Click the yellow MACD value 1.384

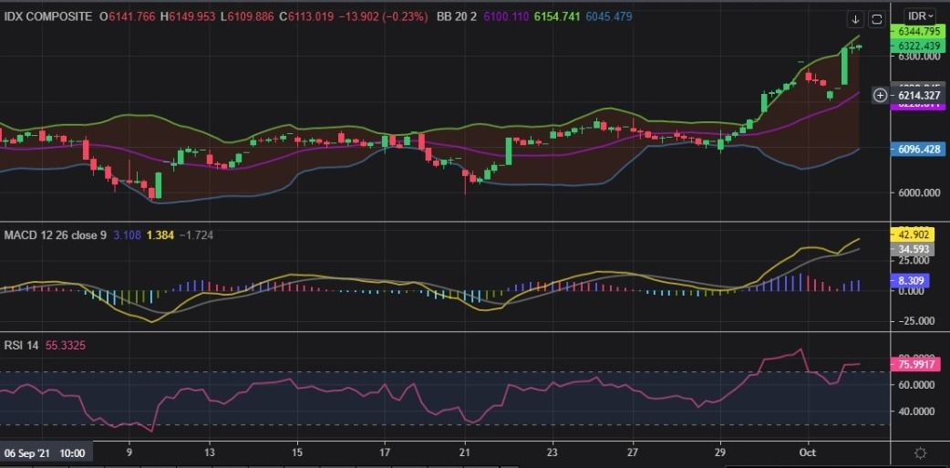tap(160, 235)
